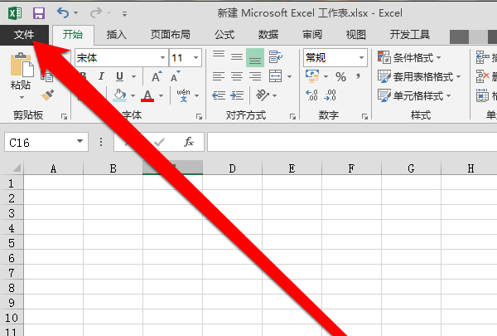Toggle underline formatting
Image resolution: width=497 pixels, height=336 pixels.
pyautogui.click(x=119, y=76)
